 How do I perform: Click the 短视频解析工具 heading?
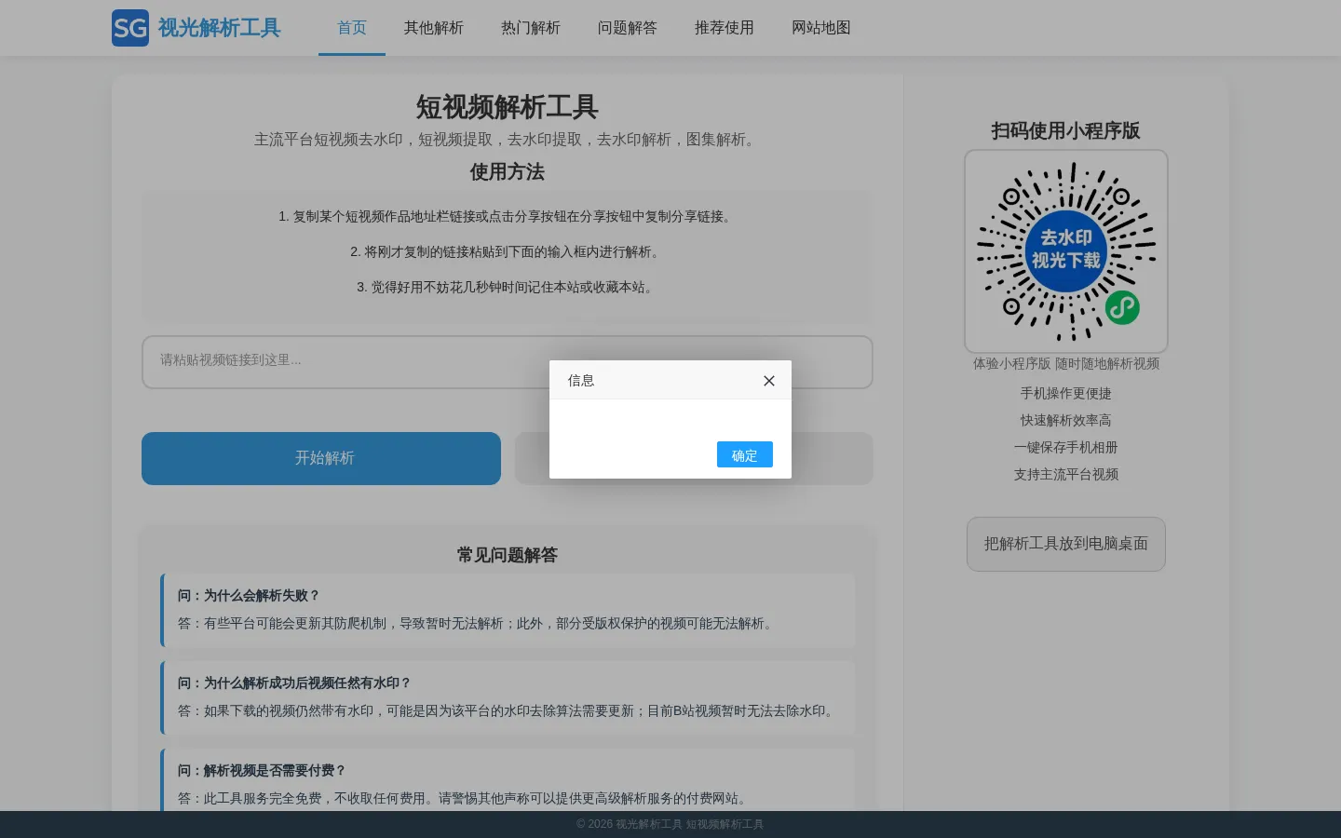tap(508, 107)
